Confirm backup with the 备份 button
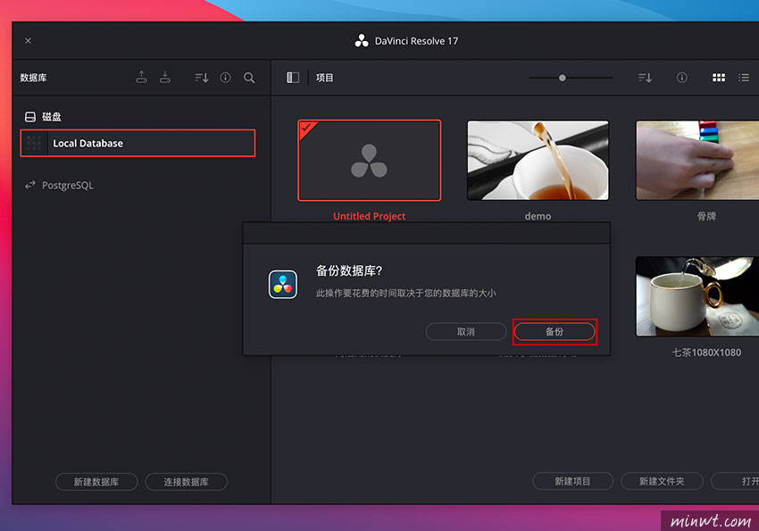Image resolution: width=759 pixels, height=531 pixels. pos(555,332)
